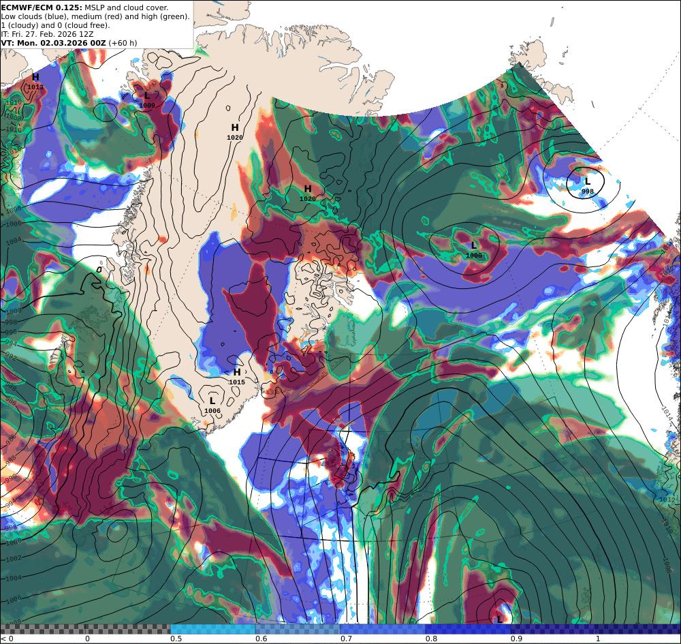Pick the colorbar segment between 0.6 and 0.7
681x644 pixels.
[298, 629]
